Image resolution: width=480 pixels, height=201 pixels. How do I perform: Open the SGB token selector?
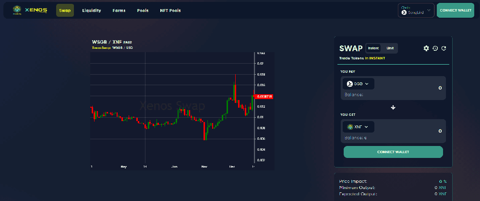point(359,84)
